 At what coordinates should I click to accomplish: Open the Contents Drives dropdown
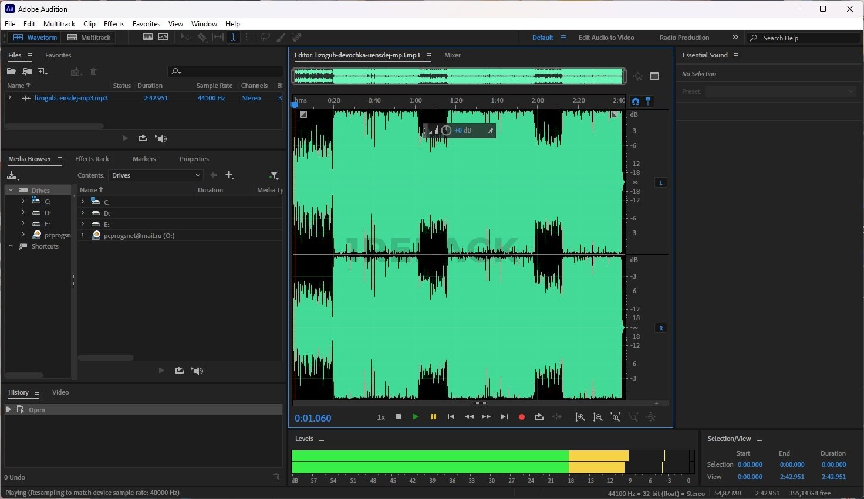(156, 175)
